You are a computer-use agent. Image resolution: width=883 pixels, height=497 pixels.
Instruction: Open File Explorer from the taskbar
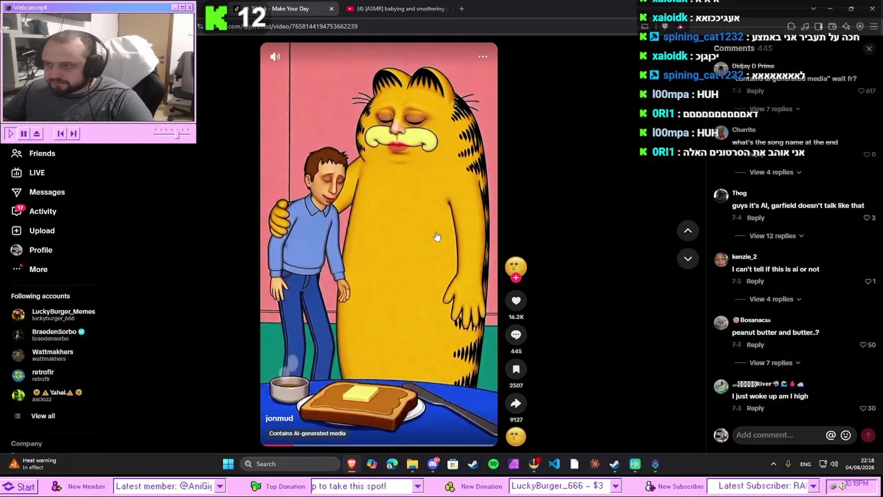click(x=413, y=465)
